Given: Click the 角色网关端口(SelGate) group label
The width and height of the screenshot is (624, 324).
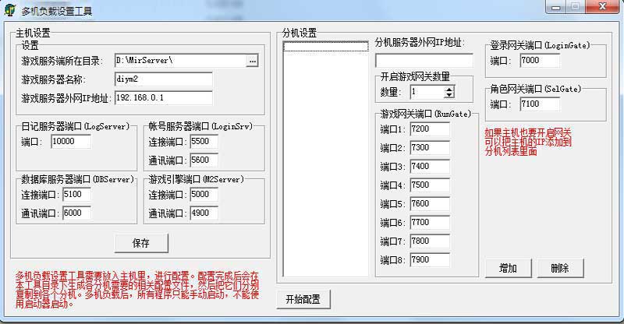Looking at the screenshot, I should click(x=536, y=89).
